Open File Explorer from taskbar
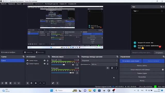Viewport: 165px width, 93px height. point(90,90)
